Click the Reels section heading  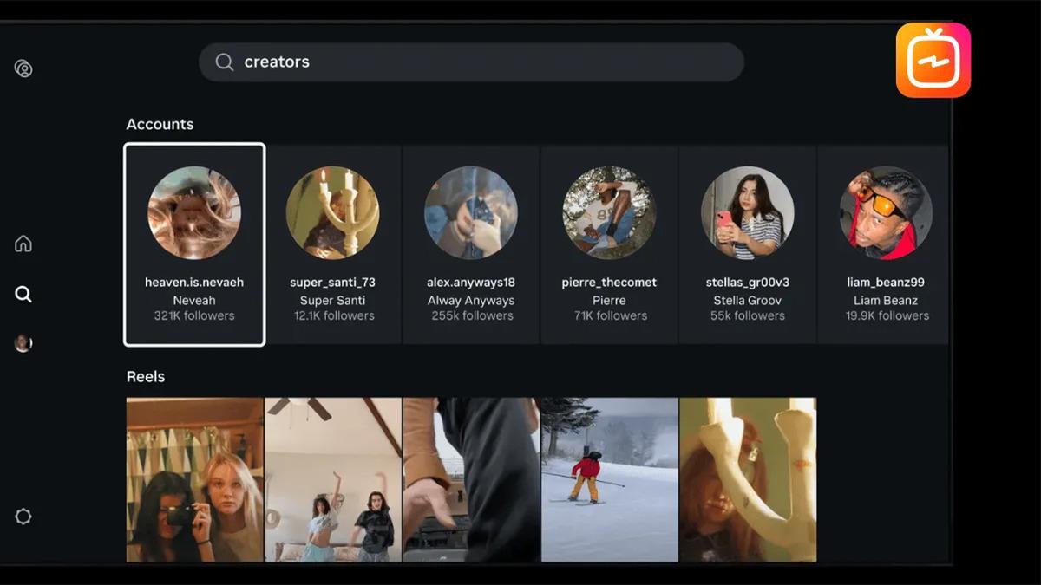[145, 376]
